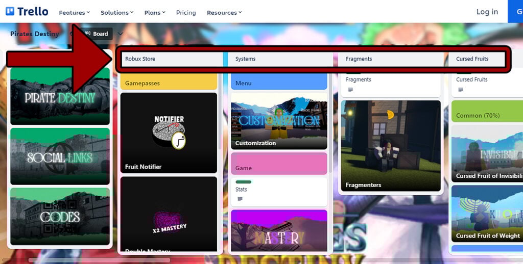Open the Pirate Destiny card
Image resolution: width=523 pixels, height=264 pixels.
pos(60,96)
